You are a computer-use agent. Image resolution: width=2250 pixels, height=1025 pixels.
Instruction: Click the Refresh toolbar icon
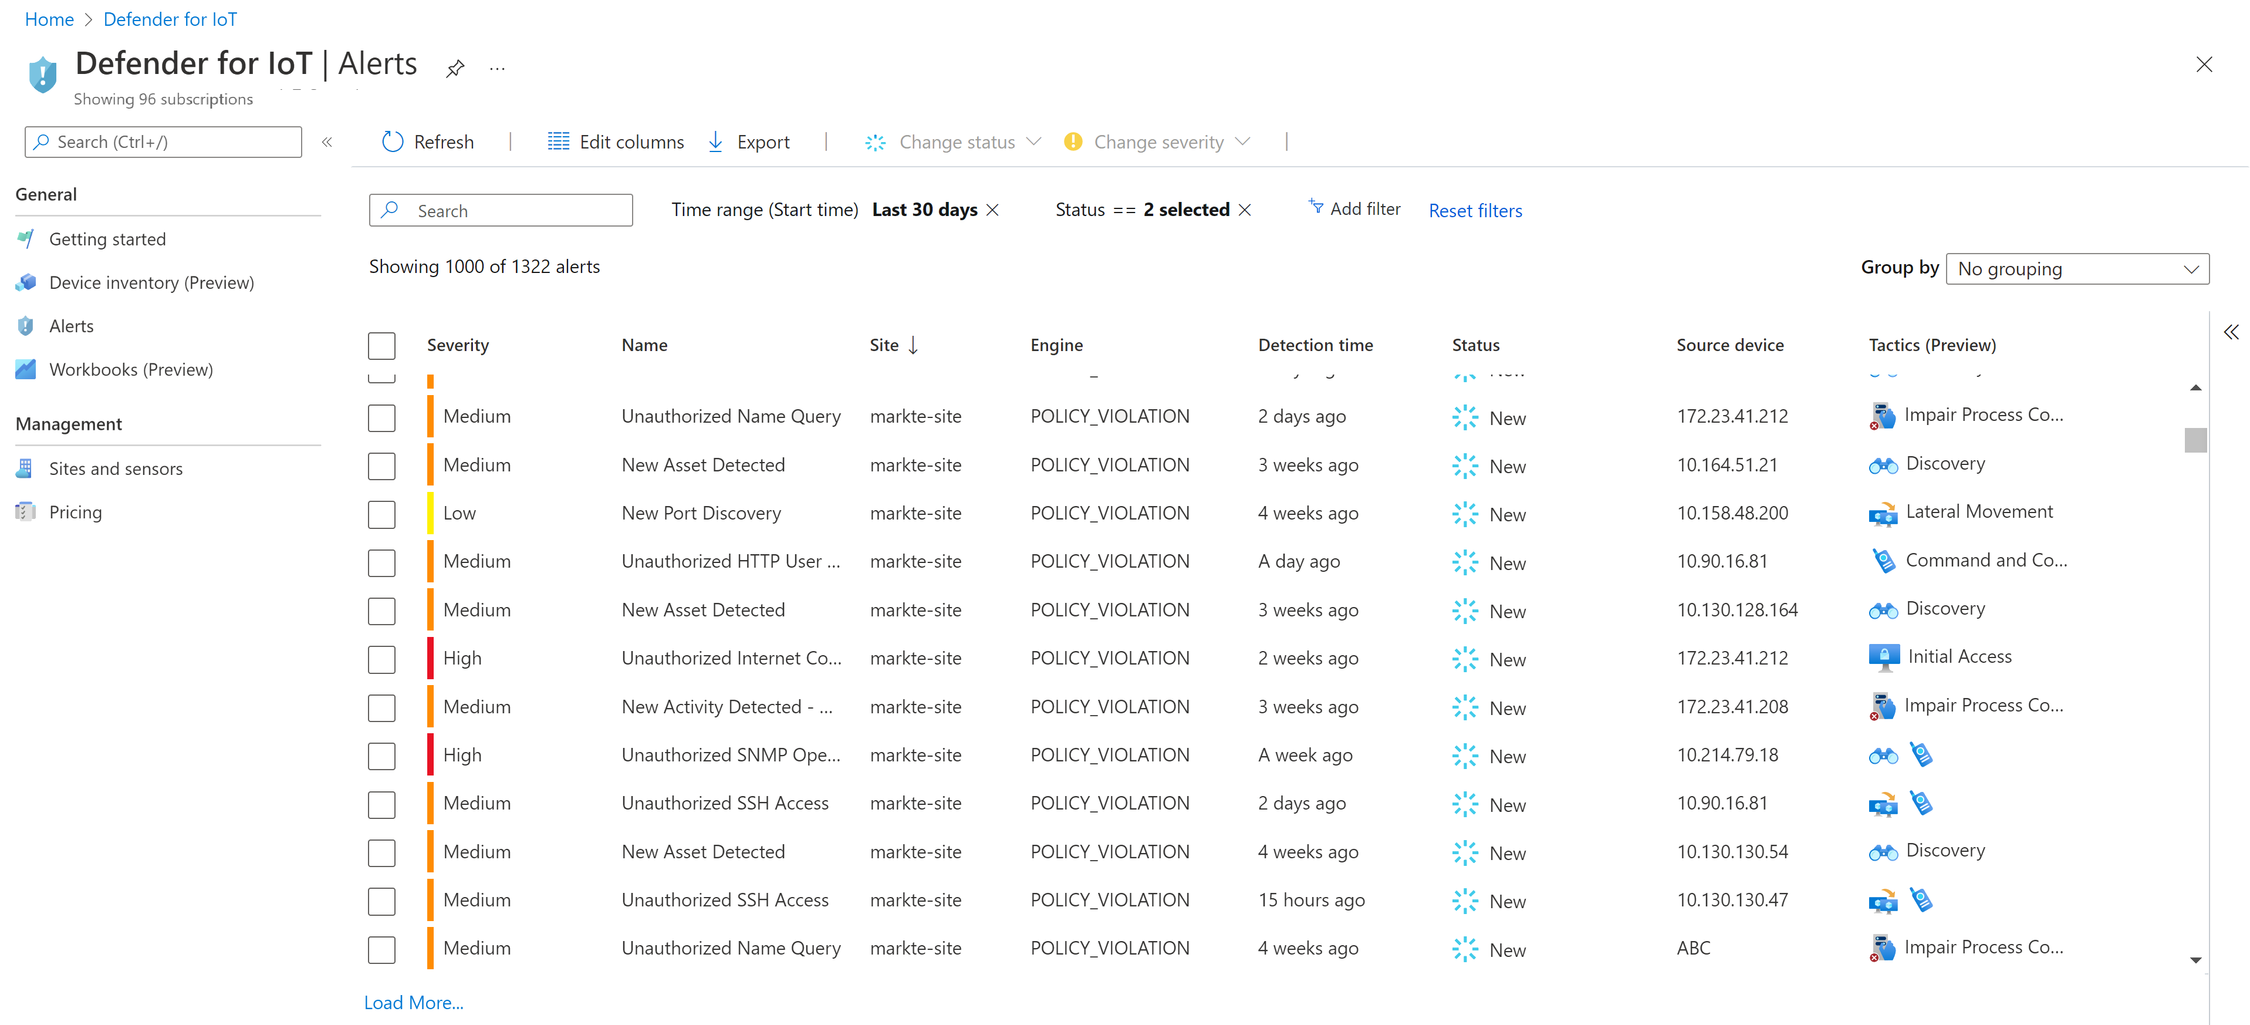(x=393, y=141)
